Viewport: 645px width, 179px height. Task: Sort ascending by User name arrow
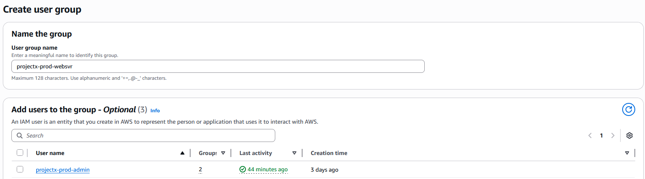click(182, 153)
